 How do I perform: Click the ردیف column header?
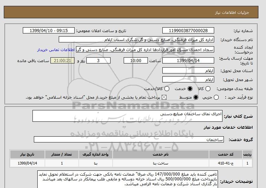247,154
